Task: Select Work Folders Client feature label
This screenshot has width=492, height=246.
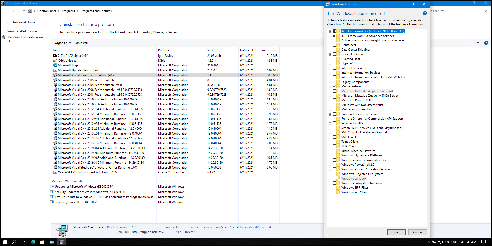Action: click(x=354, y=192)
